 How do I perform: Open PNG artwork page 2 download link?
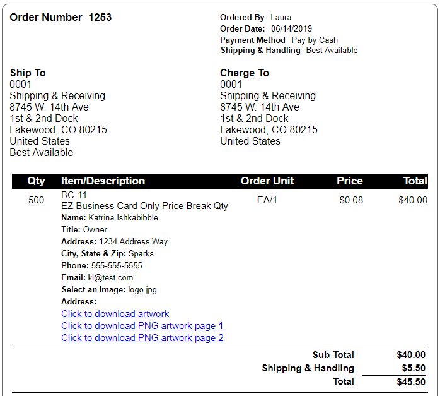click(142, 337)
